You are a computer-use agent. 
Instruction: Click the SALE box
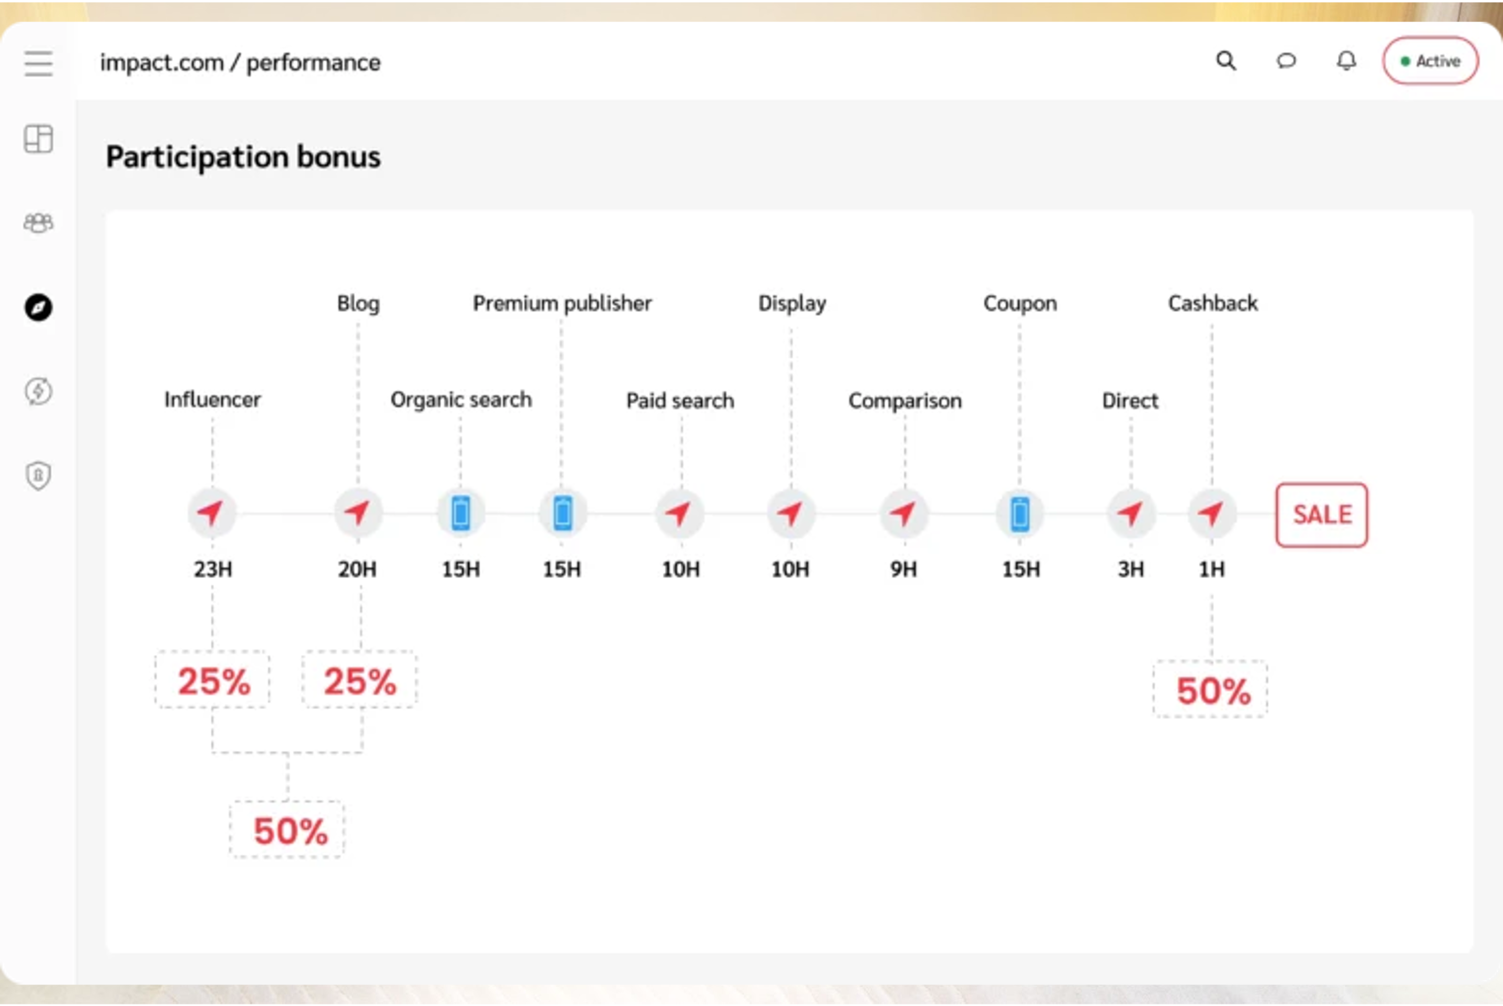point(1321,514)
